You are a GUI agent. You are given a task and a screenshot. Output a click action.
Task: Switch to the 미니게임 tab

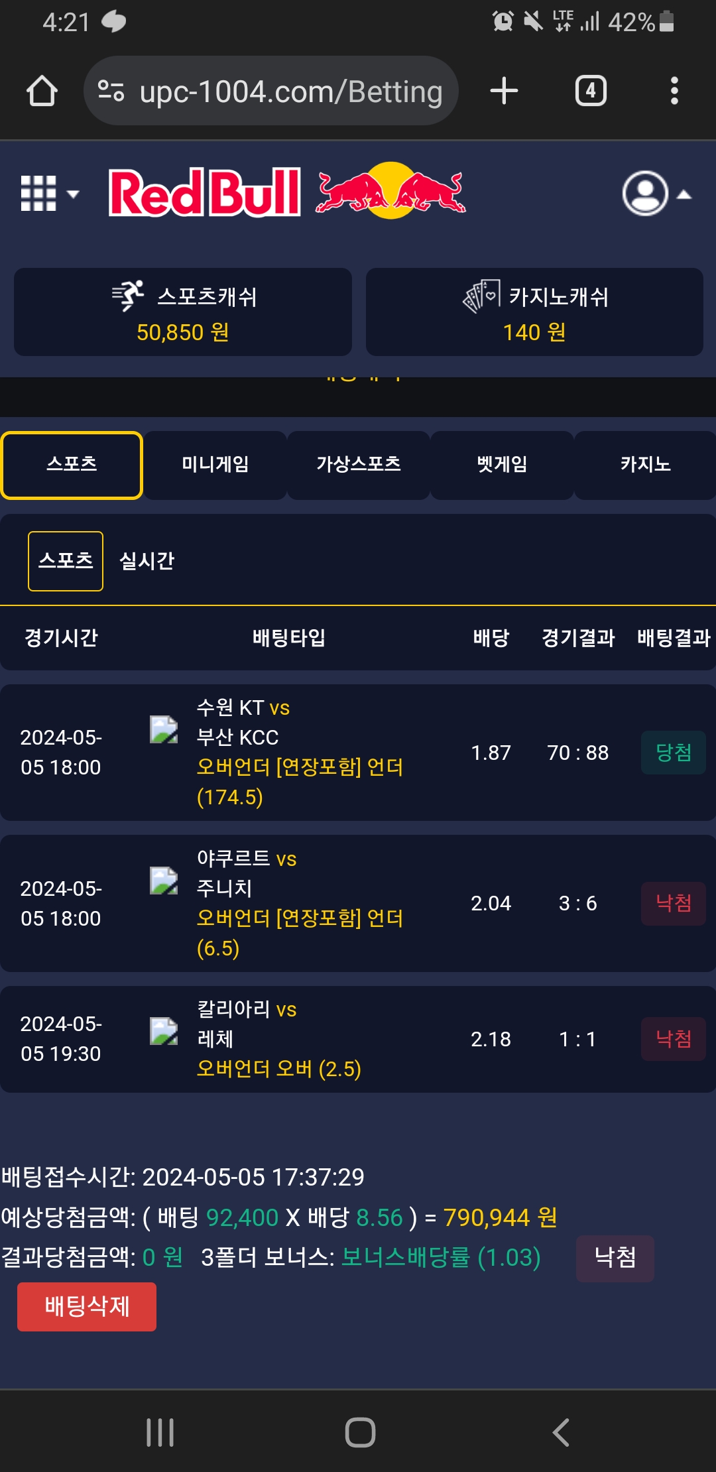pyautogui.click(x=215, y=465)
